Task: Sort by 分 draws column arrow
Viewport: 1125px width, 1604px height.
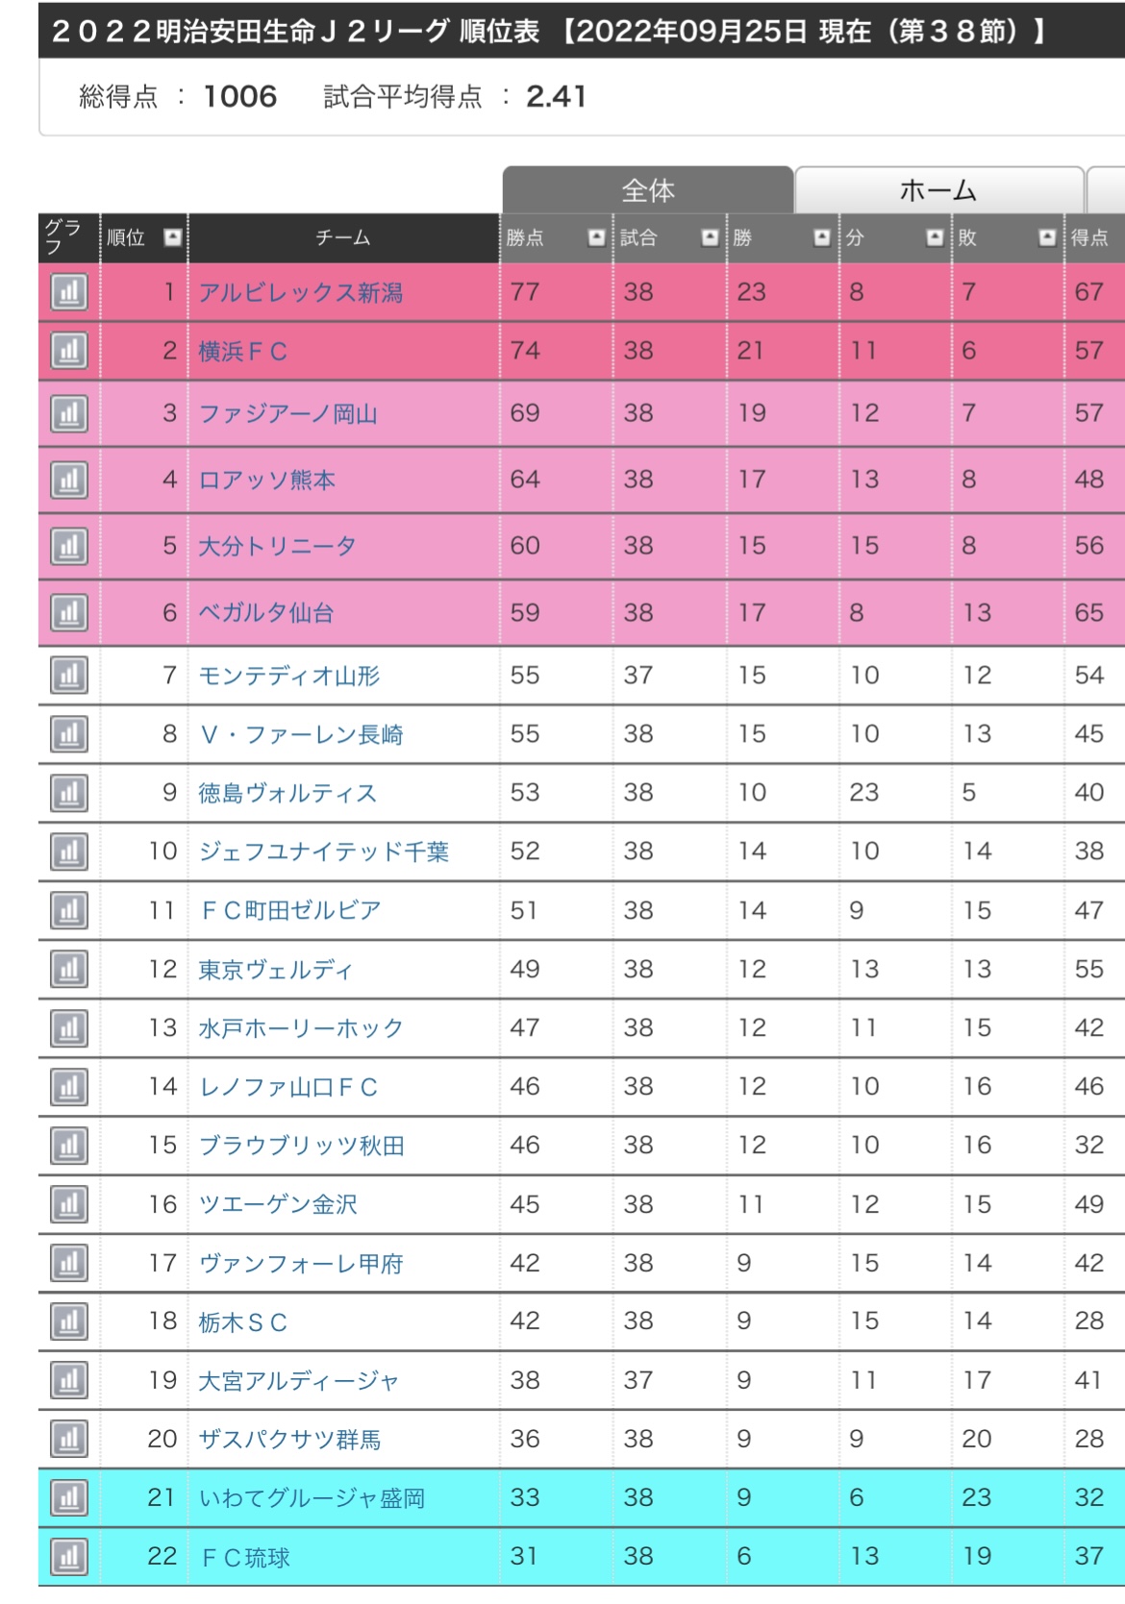Action: (x=934, y=237)
